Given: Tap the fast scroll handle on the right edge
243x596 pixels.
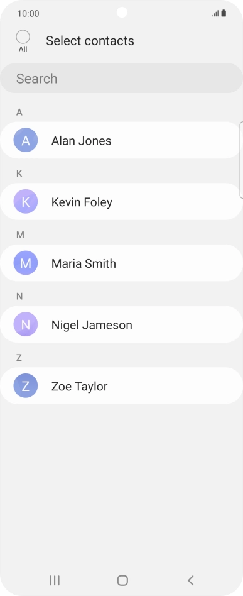Looking at the screenshot, I should click(242, 160).
